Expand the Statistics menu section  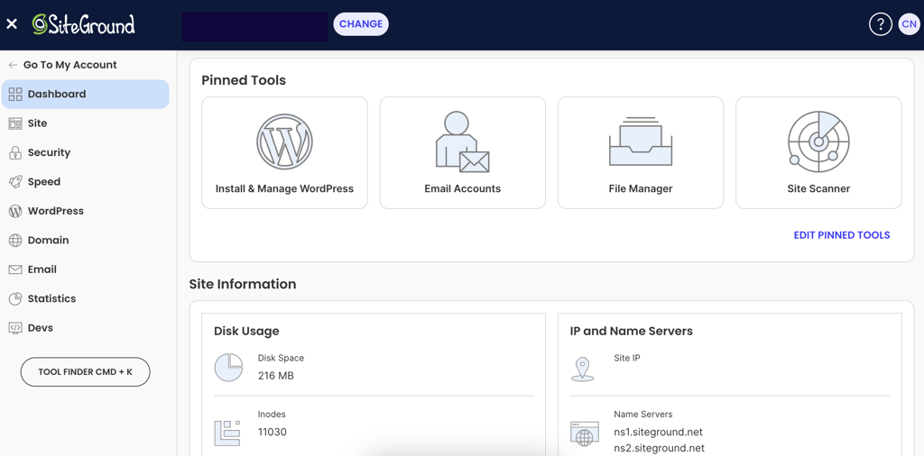click(x=86, y=299)
